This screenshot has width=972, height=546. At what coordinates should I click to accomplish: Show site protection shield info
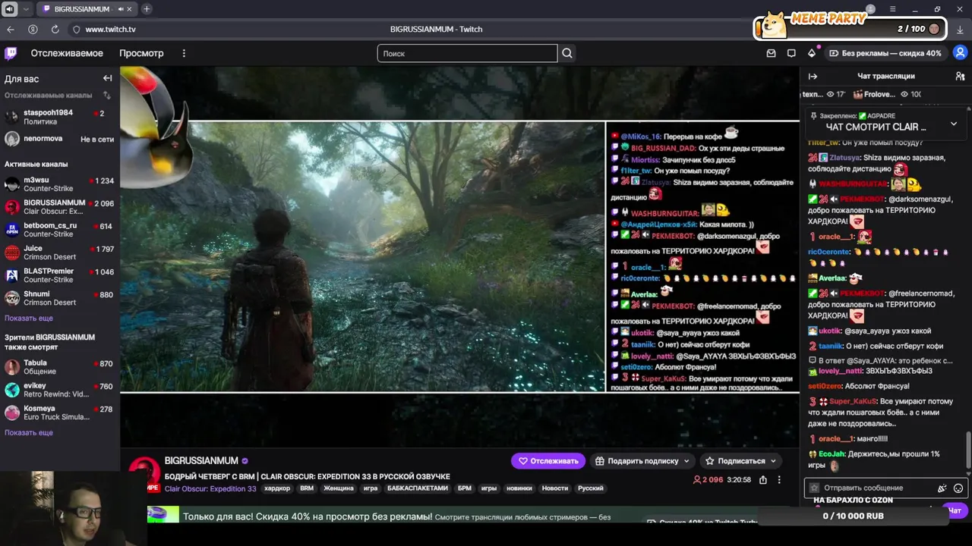click(x=76, y=29)
